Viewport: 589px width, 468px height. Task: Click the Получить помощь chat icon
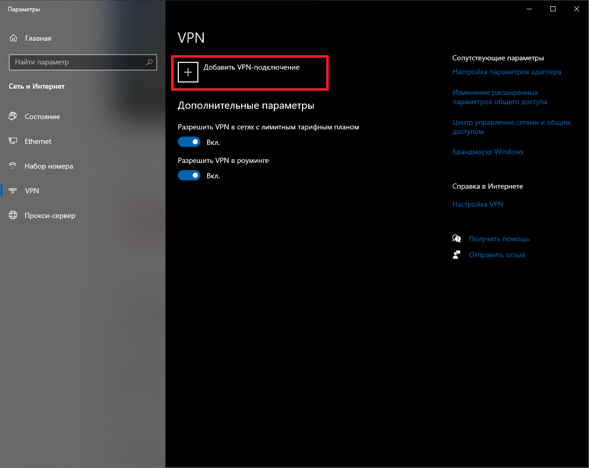tap(456, 239)
